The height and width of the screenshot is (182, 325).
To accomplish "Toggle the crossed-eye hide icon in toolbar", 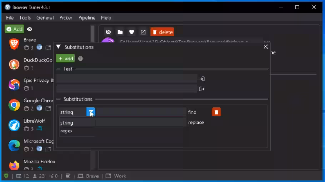I will pyautogui.click(x=108, y=32).
